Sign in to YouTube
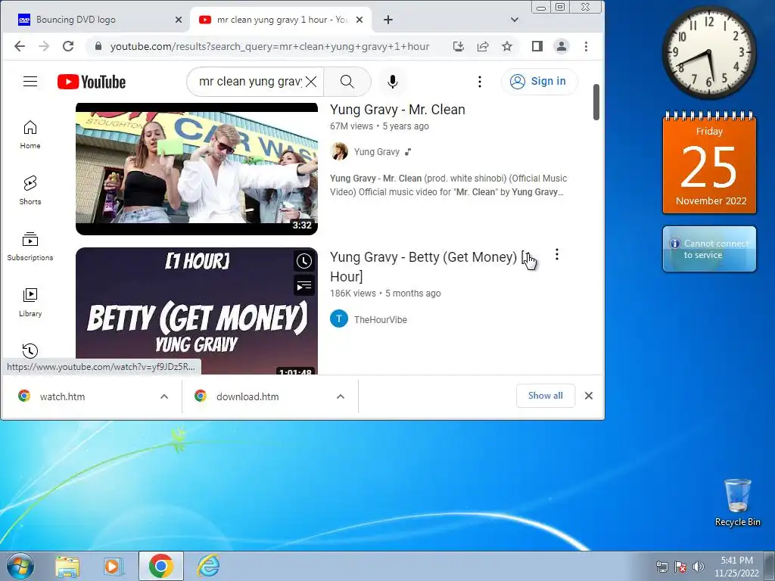Viewport: 775px width, 581px height. point(539,82)
